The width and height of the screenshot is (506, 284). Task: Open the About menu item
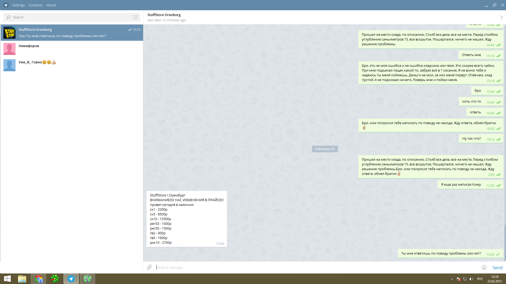51,5
